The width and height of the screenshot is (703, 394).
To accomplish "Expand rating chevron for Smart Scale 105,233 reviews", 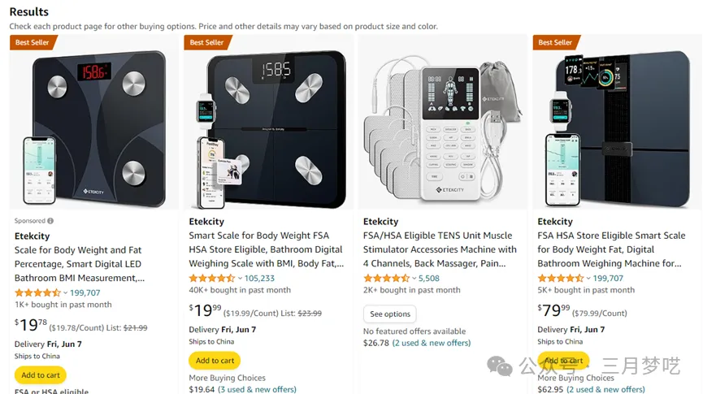I will coord(240,279).
